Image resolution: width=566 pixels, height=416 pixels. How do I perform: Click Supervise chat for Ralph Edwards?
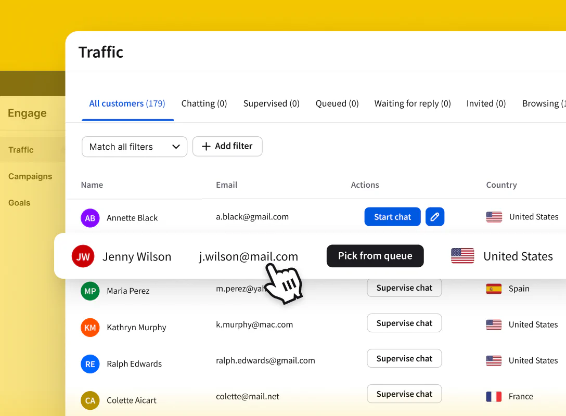[x=404, y=358]
